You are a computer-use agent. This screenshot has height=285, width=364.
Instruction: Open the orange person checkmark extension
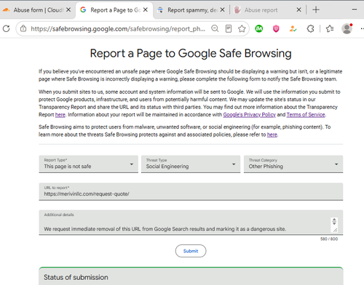point(293,29)
